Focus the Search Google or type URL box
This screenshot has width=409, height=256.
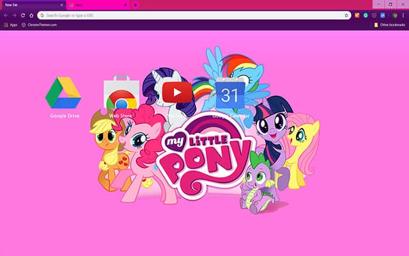[194, 15]
